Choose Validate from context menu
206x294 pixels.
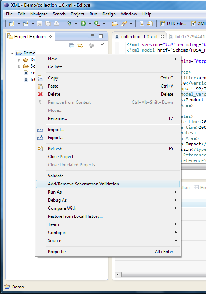[x=108, y=176]
